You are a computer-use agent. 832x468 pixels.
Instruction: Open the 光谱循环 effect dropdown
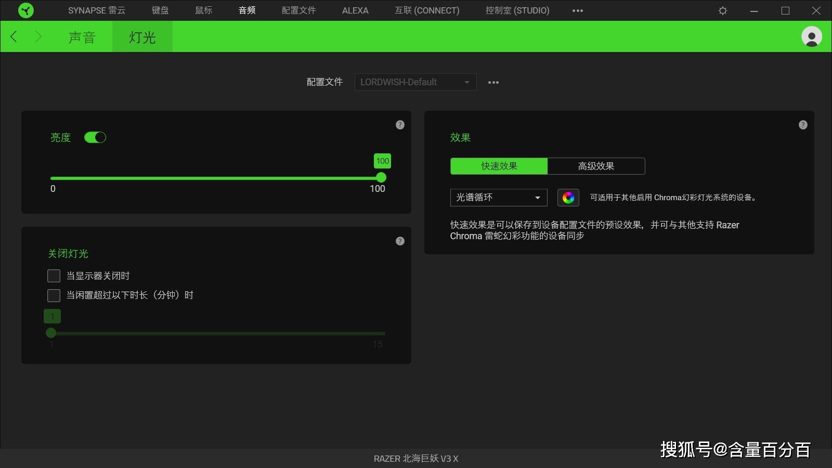[x=499, y=198]
